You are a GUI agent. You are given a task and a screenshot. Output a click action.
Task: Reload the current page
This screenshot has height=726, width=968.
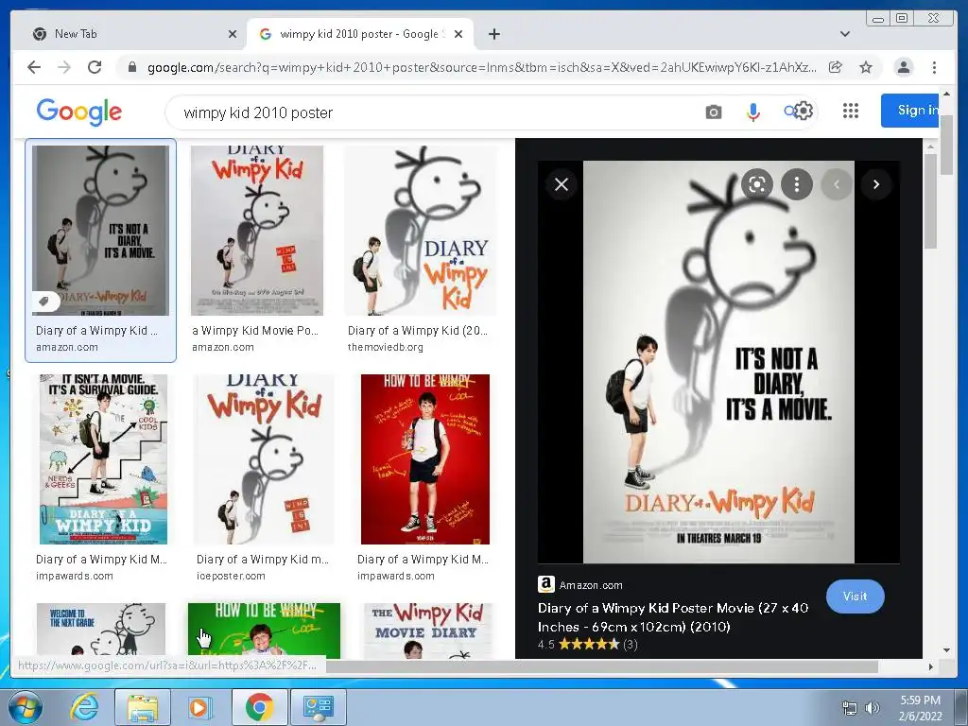tap(95, 67)
